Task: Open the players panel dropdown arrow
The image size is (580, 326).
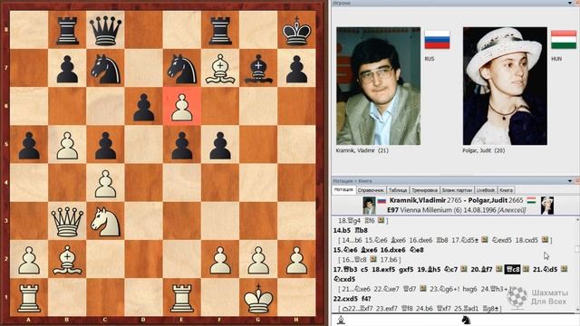Action: coord(570,3)
